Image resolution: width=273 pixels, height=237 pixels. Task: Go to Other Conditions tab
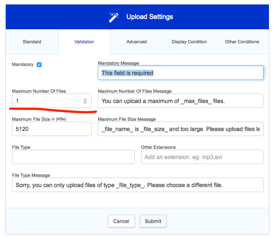[242, 42]
